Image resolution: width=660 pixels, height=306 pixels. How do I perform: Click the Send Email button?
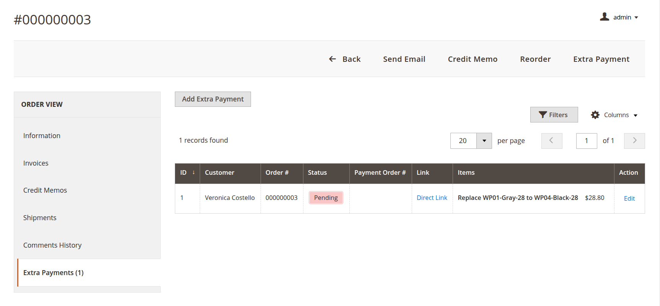coord(404,59)
